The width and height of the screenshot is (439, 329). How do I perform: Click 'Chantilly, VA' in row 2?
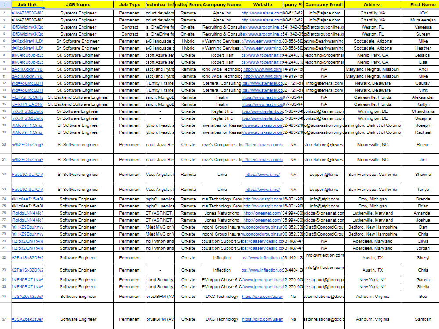pyautogui.click(x=373, y=13)
